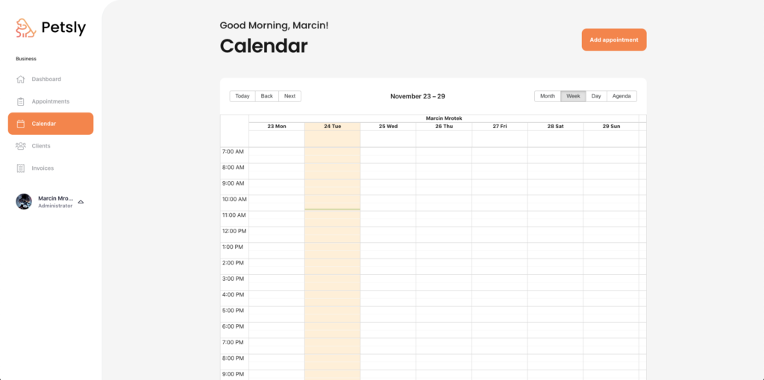The image size is (764, 380).
Task: Navigate Back one week
Action: click(x=266, y=96)
